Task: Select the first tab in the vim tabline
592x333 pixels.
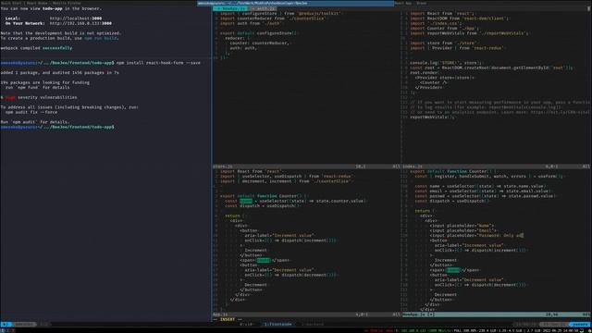Action: coord(230,8)
